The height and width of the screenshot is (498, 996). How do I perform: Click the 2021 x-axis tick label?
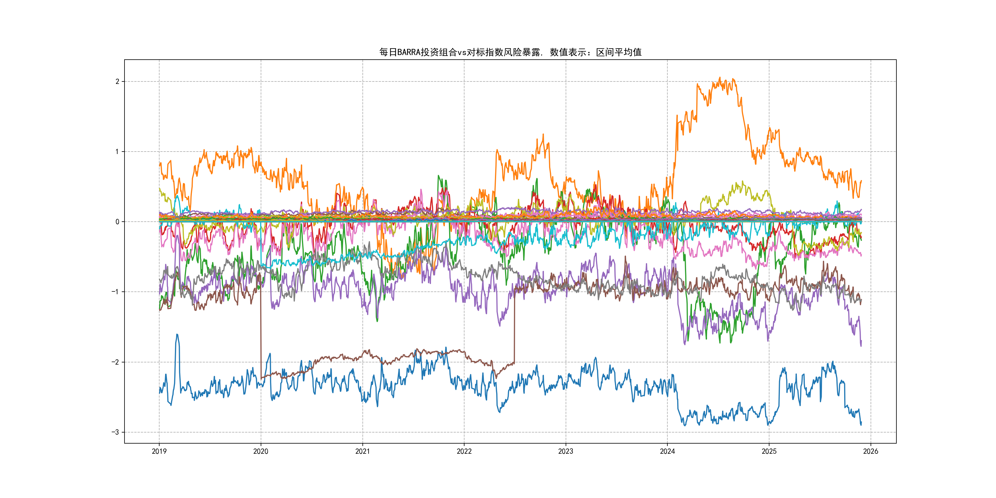coord(362,451)
